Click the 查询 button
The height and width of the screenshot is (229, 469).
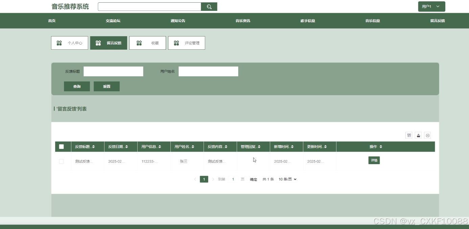77,86
